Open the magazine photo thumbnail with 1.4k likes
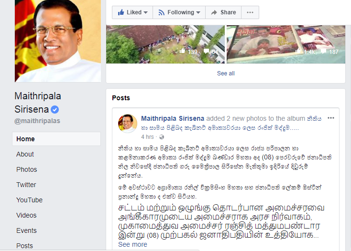The height and width of the screenshot is (251, 351). pyautogui.click(x=286, y=44)
